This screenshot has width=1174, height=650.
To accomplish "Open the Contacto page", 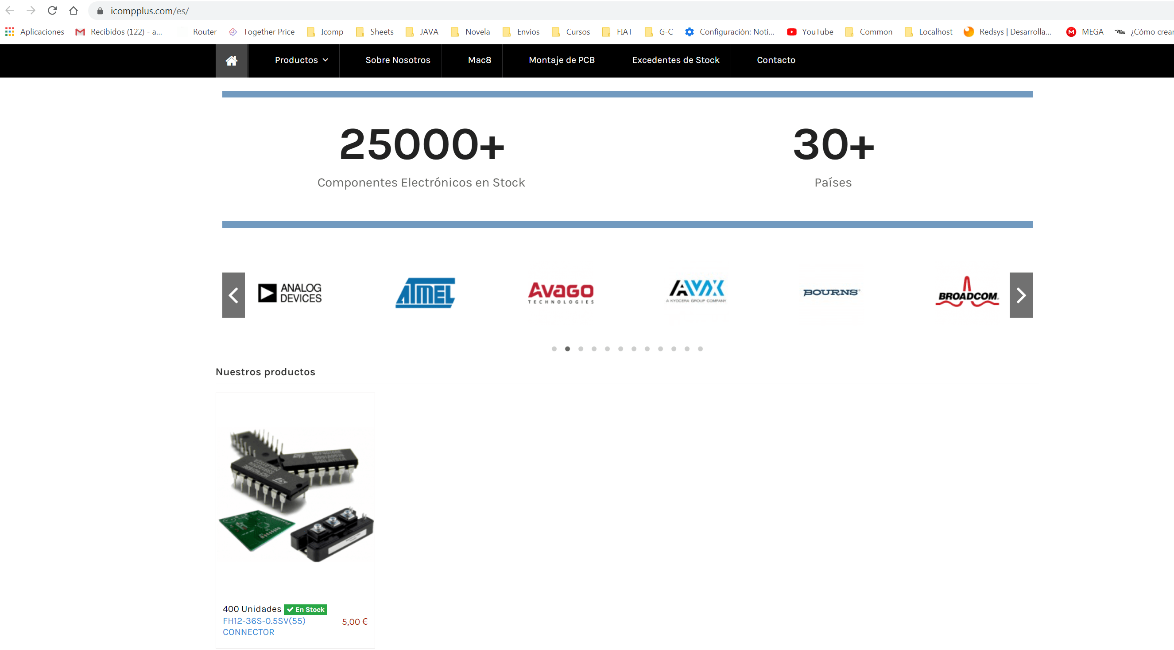I will pos(776,60).
